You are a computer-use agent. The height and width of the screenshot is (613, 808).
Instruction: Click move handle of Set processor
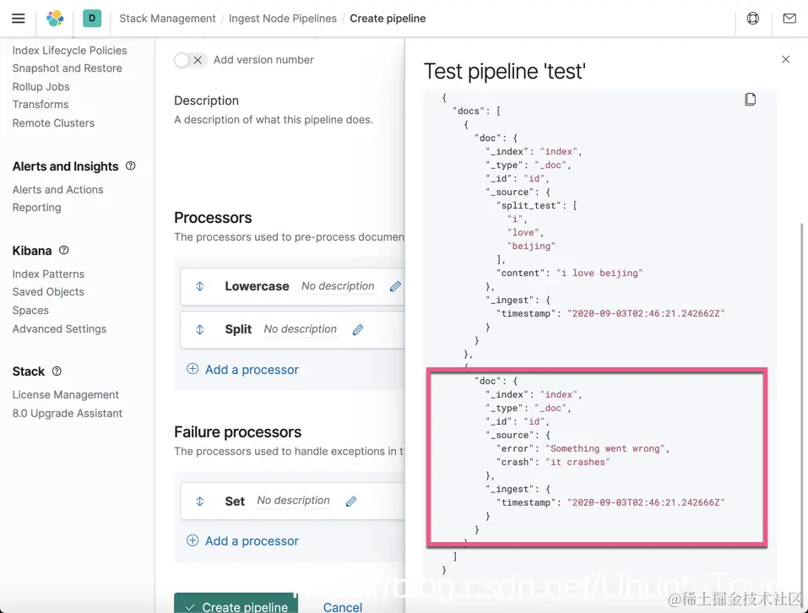tap(200, 502)
